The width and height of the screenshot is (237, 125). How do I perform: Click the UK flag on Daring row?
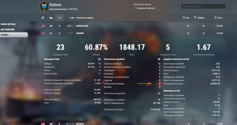click(43, 33)
